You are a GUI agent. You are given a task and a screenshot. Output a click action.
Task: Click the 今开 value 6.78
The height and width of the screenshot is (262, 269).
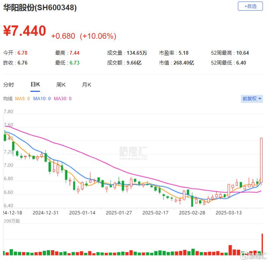click(22, 53)
